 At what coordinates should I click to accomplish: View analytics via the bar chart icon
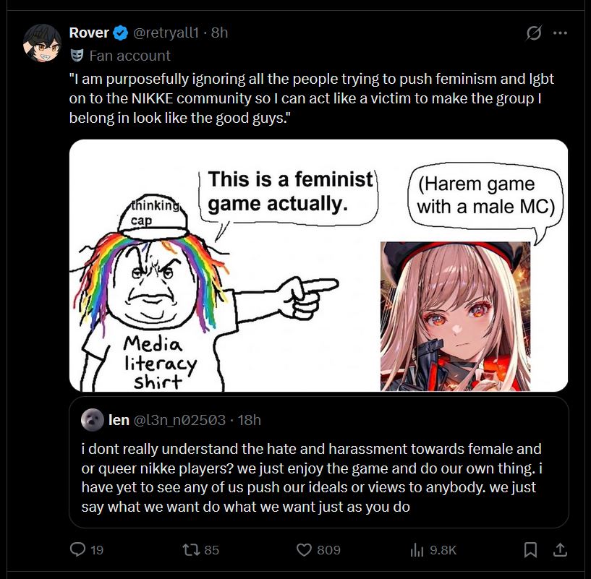coord(417,550)
